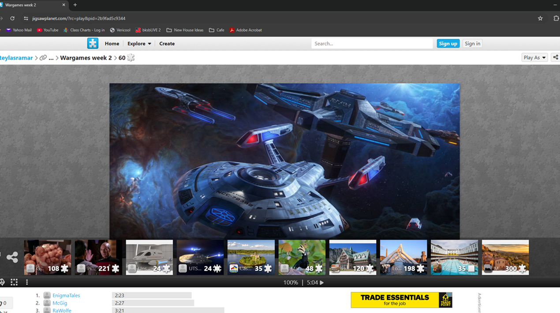Viewport: 560px width, 313px height.
Task: Open the Play As dropdown
Action: point(534,58)
